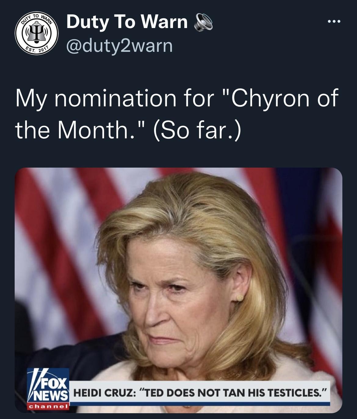Click the "channel" label under Fox News logo
The width and height of the screenshot is (357, 419).
pos(48,407)
